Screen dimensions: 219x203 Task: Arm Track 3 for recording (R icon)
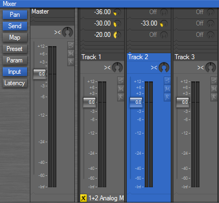(214, 97)
